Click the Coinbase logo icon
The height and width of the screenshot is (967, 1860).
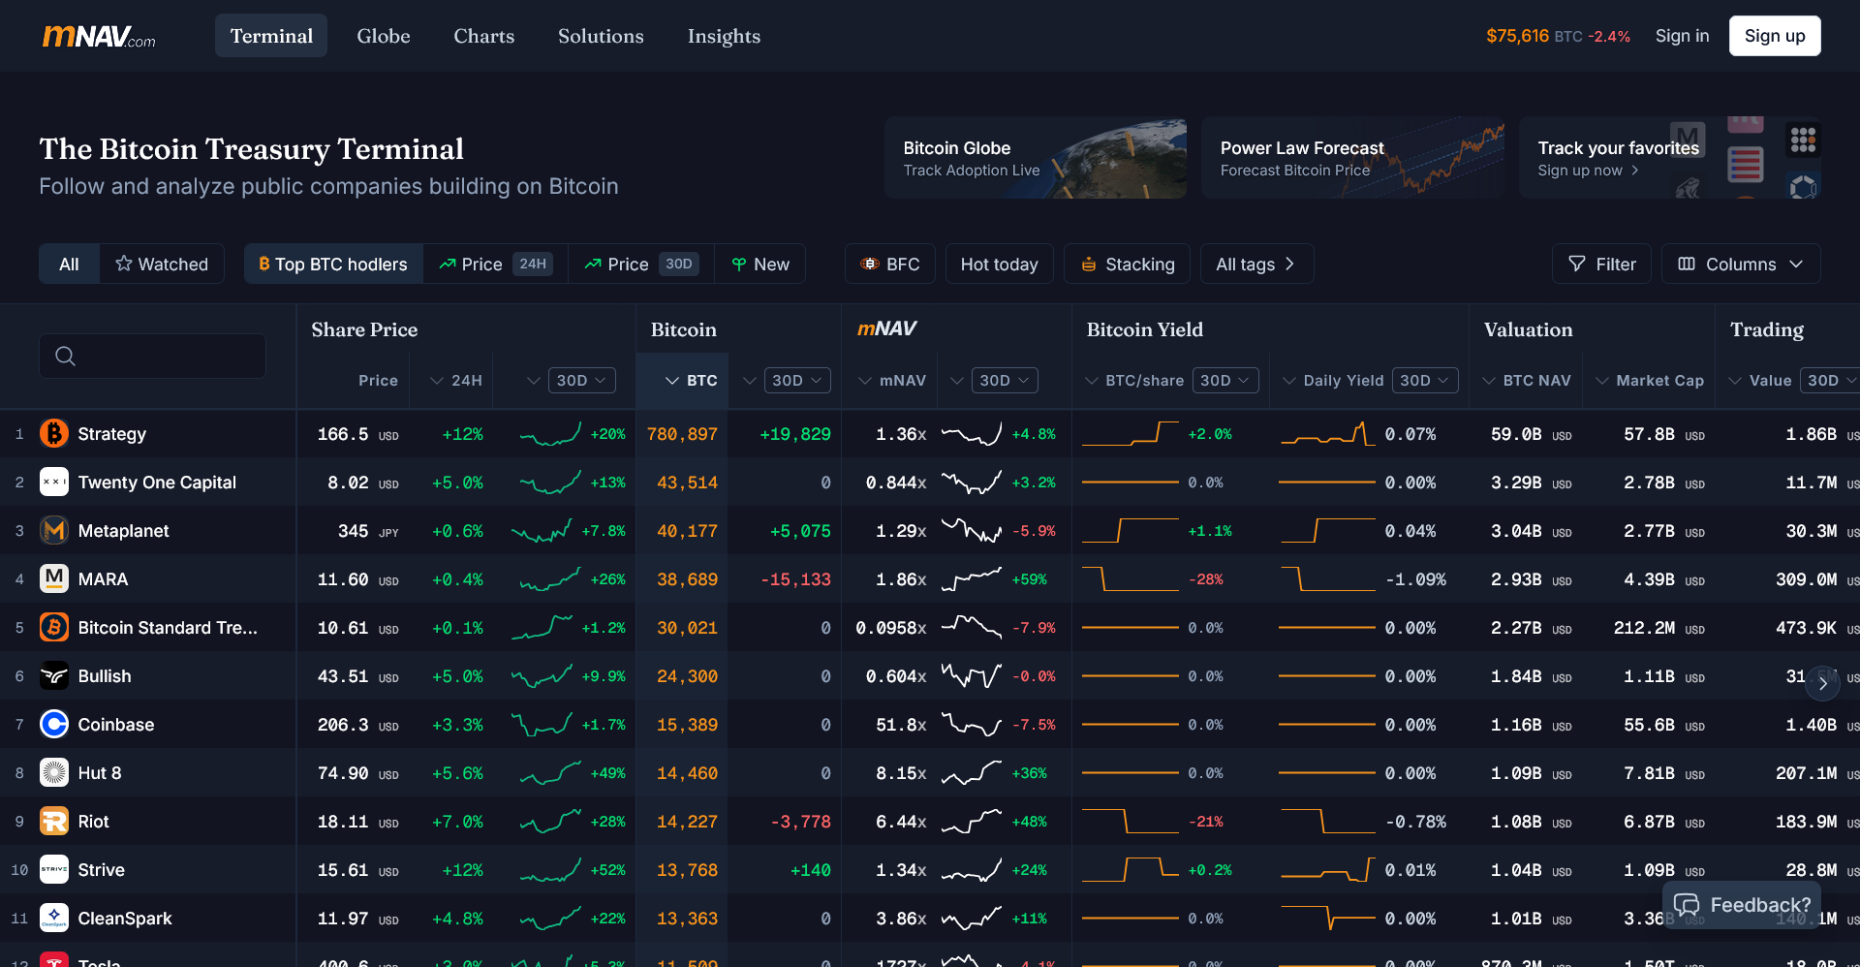tap(54, 724)
